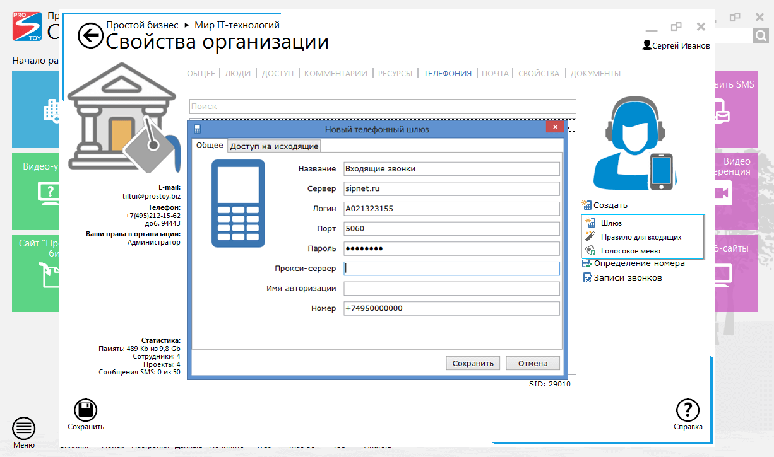
Task: Click the Сохранить button in the gateway dialog
Action: (472, 362)
